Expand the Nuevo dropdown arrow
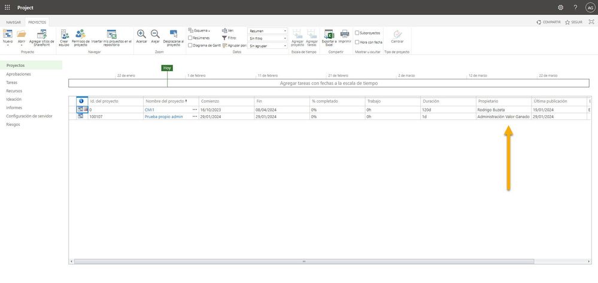The height and width of the screenshot is (283, 598). point(8,45)
